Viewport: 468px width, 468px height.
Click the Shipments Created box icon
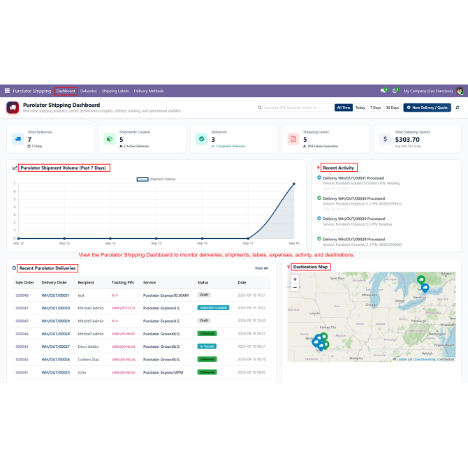tap(110, 139)
